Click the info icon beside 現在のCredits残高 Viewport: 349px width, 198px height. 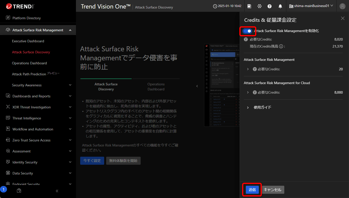point(281,46)
